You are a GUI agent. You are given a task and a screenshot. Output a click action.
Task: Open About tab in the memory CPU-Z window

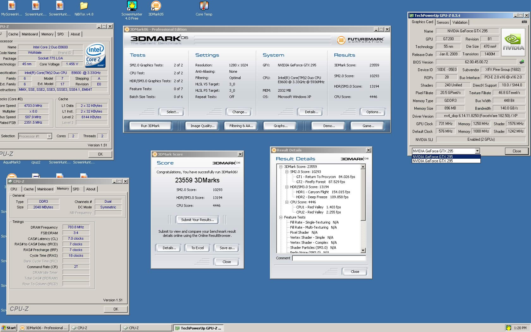tap(91, 189)
